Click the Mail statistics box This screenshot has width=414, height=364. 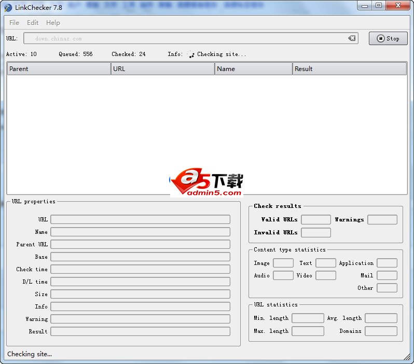tap(387, 275)
